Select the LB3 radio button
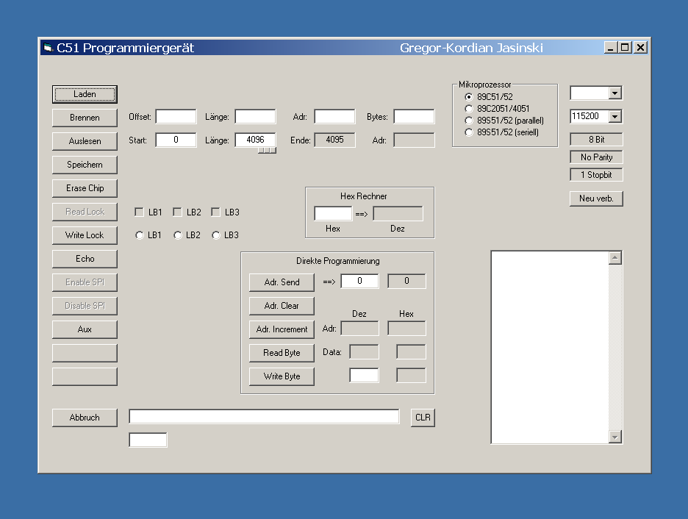Screen dimensions: 688x519 click(216, 235)
